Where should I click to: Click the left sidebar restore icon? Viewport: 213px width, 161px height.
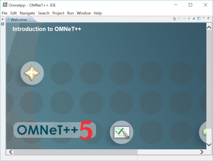pos(3,20)
